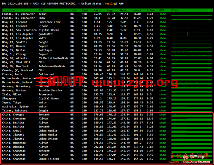214x165 pixels.
Task: Click the '197.84' worst value for Anhui
Action: tap(138, 131)
